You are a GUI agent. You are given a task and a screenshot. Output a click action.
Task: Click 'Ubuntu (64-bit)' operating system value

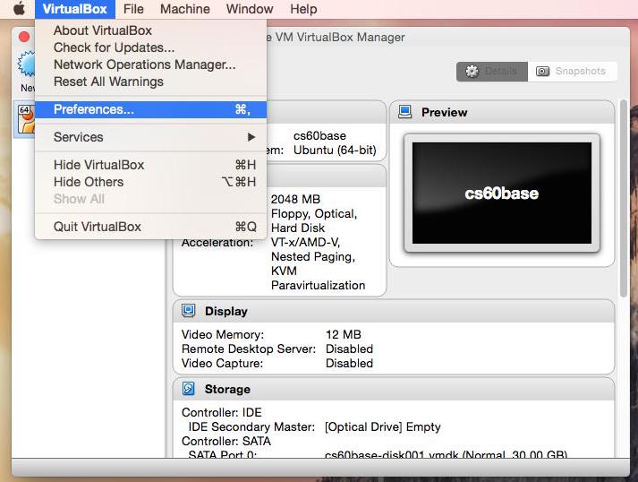tap(335, 151)
